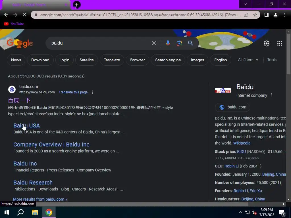Share this page icon in address bar
This screenshot has width=291, height=218.
pyautogui.click(x=246, y=15)
